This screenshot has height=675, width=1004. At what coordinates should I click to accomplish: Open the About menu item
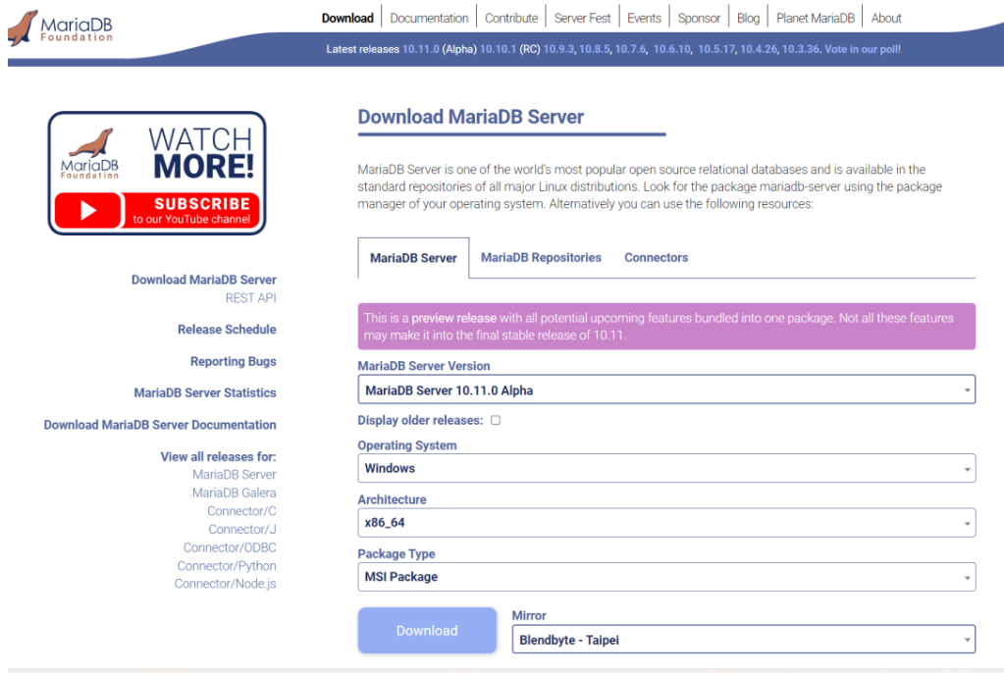click(886, 18)
